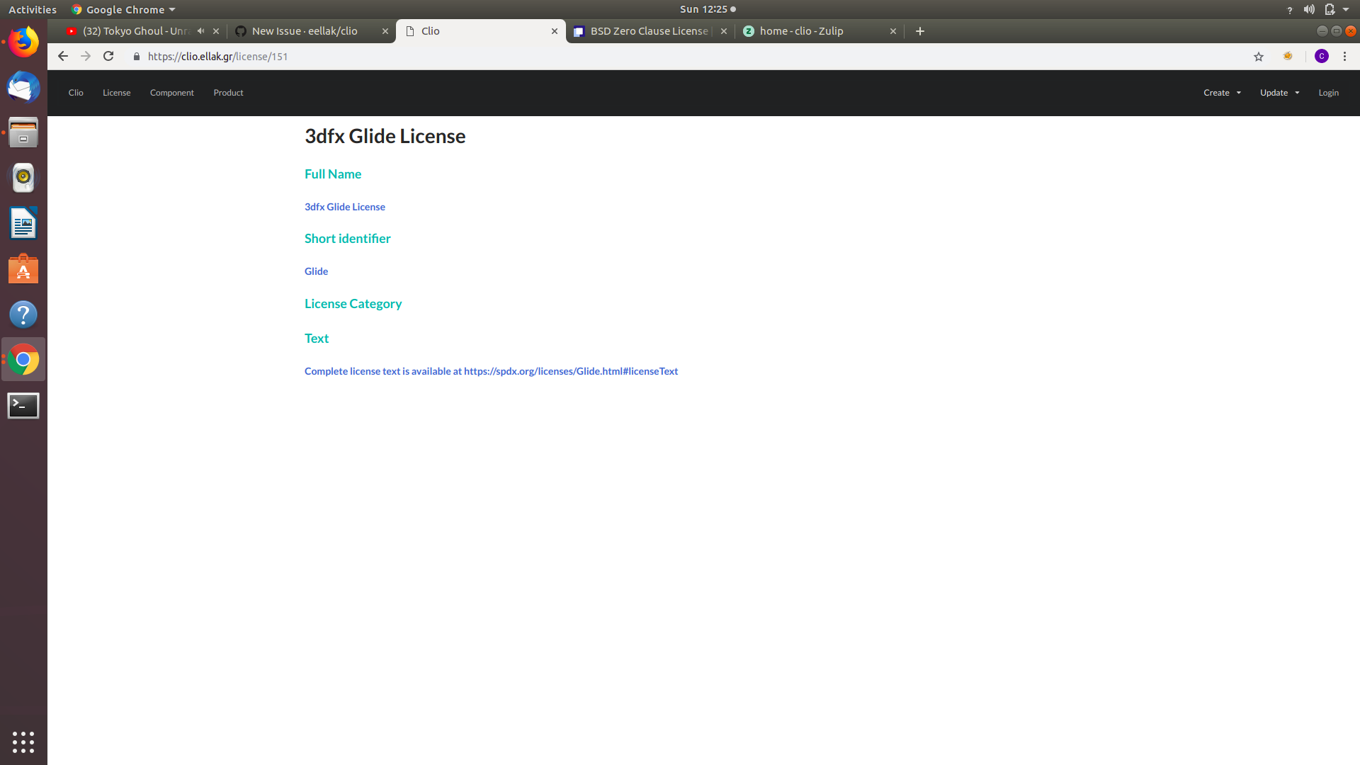Screen dimensions: 1360x765
Task: Toggle the volume icon in system tray
Action: click(1308, 9)
